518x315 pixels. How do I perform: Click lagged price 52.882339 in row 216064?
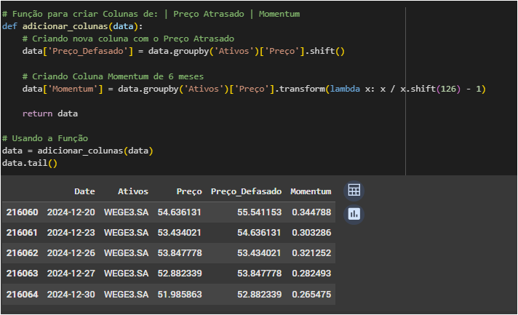[259, 294]
